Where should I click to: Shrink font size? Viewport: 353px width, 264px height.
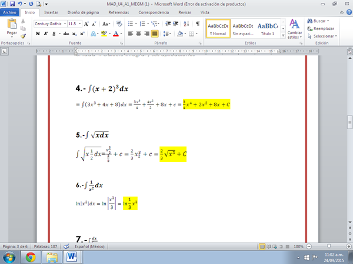94,24
